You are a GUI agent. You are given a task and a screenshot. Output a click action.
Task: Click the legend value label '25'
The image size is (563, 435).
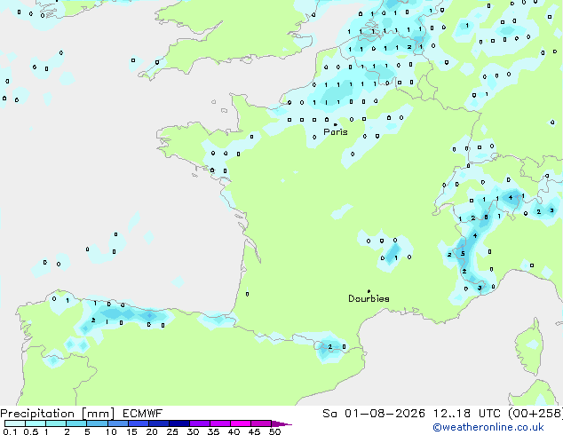click(172, 431)
